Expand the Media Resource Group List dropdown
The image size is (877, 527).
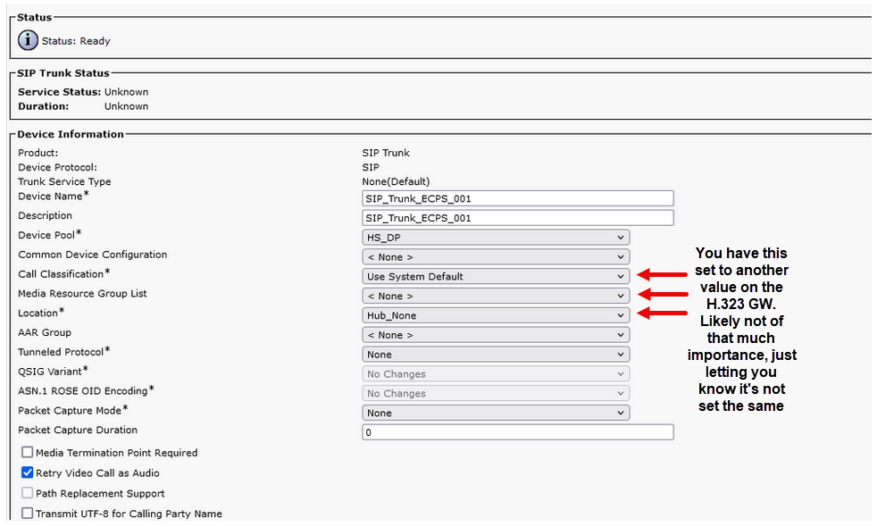[x=496, y=296]
